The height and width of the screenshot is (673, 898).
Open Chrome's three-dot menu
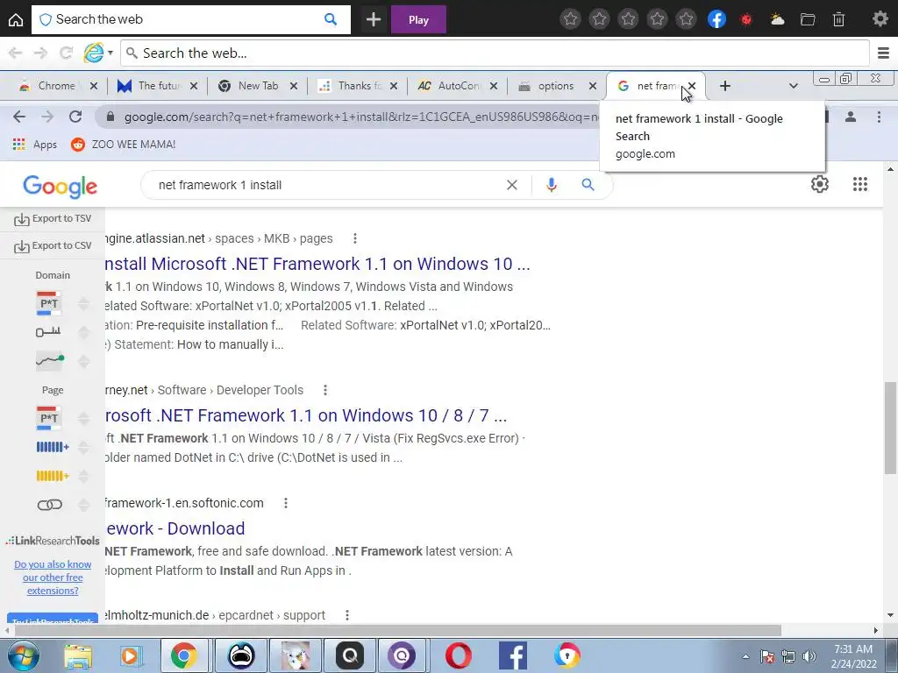[x=879, y=117]
